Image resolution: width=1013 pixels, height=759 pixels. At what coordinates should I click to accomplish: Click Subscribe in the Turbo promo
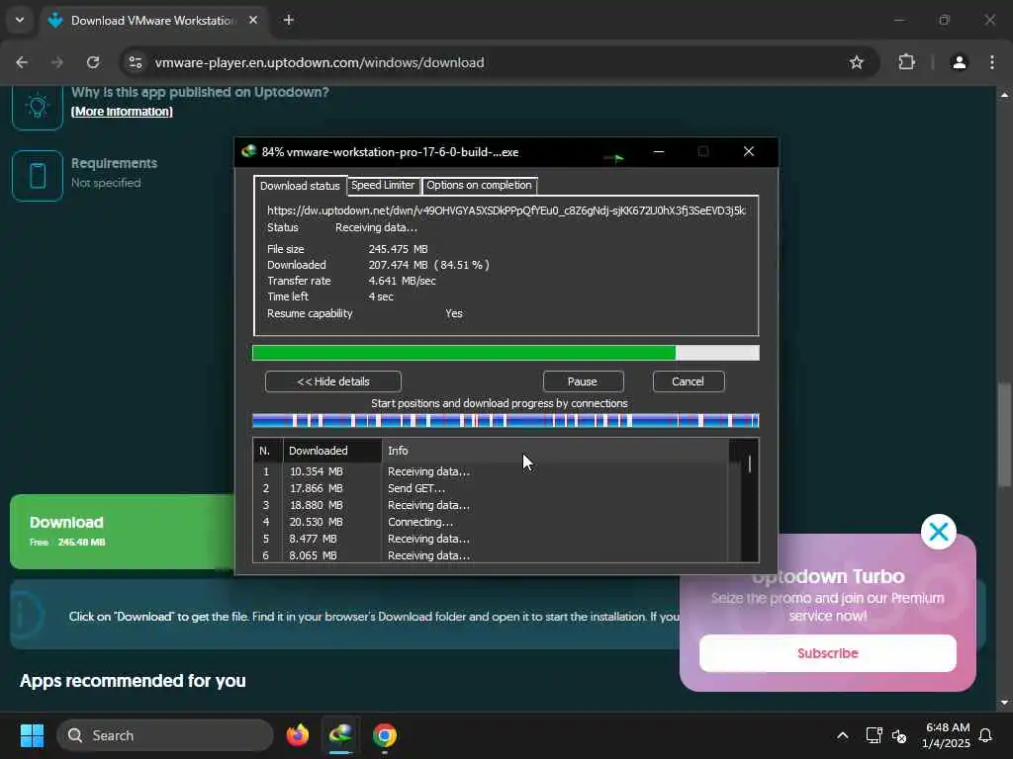click(x=828, y=653)
